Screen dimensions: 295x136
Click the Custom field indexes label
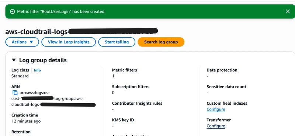227,103
